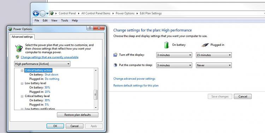
Task: Click OK in Power Options dialog
Action: coord(55,126)
